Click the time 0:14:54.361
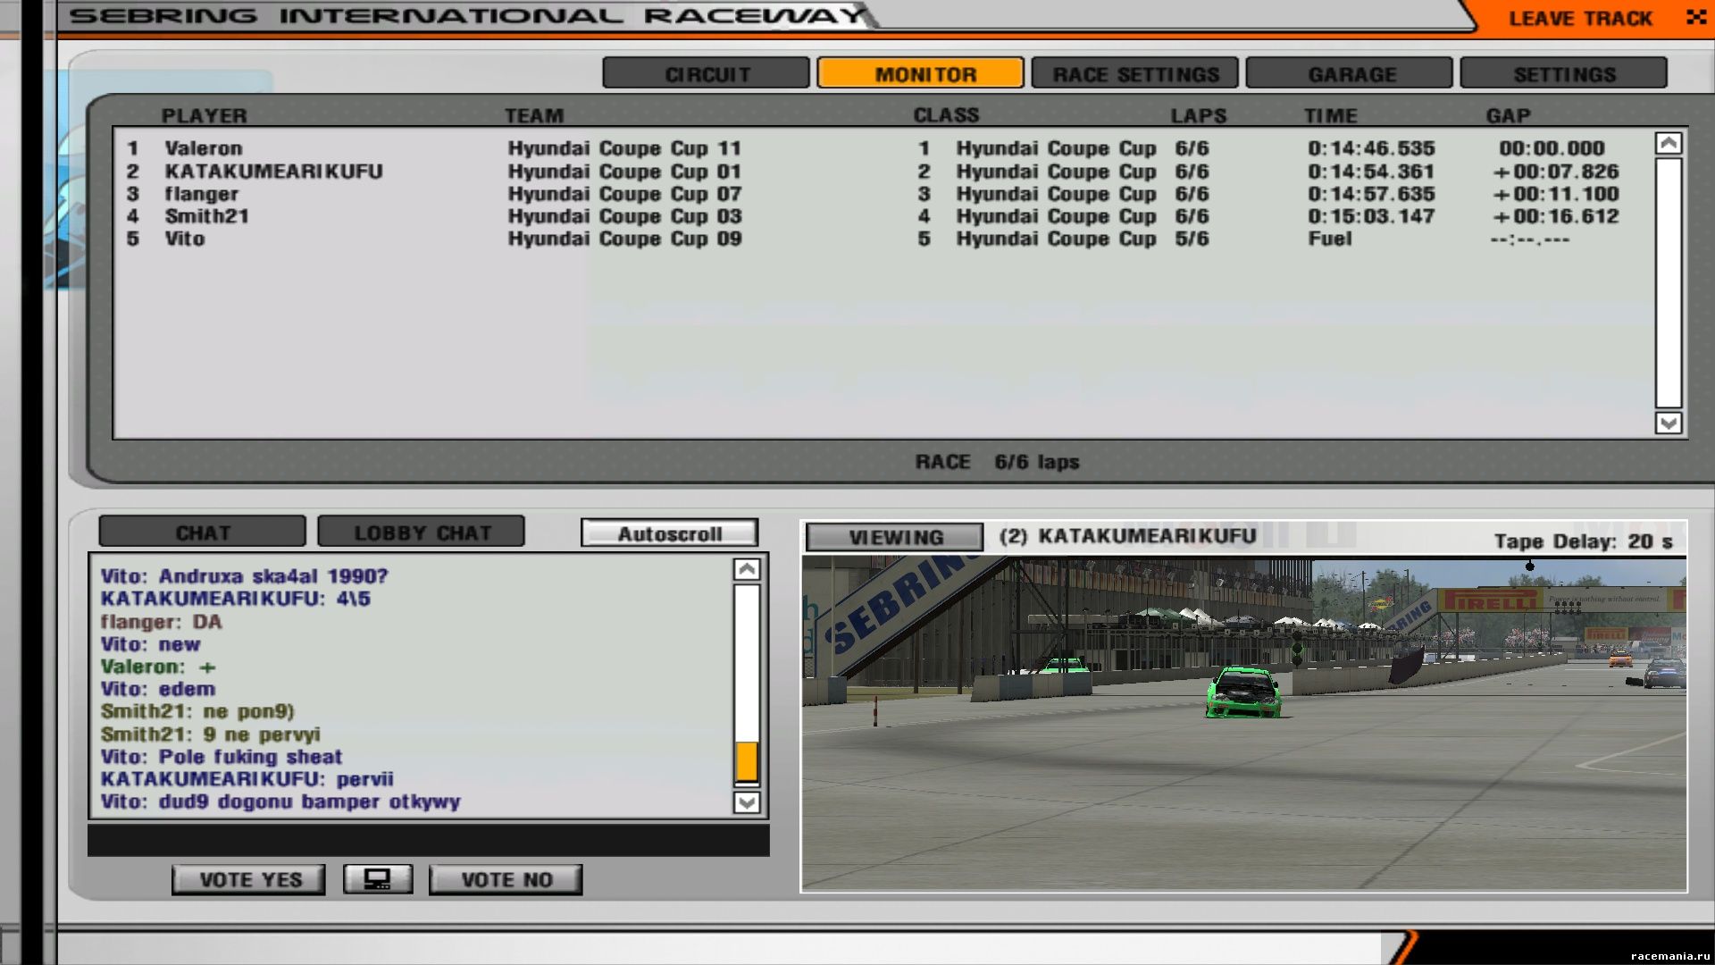 [x=1371, y=172]
